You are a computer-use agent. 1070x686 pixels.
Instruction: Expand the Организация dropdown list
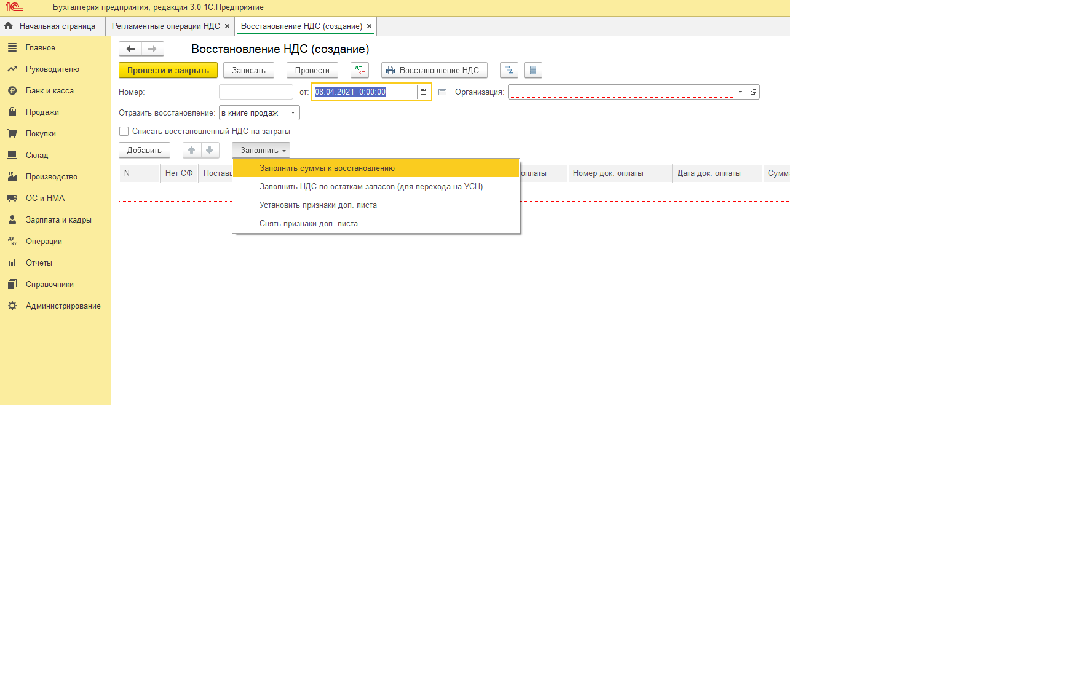pyautogui.click(x=740, y=92)
